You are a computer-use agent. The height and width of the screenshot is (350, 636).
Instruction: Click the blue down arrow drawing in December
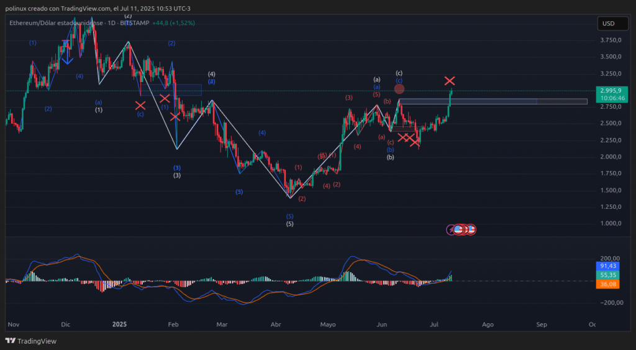pos(67,53)
